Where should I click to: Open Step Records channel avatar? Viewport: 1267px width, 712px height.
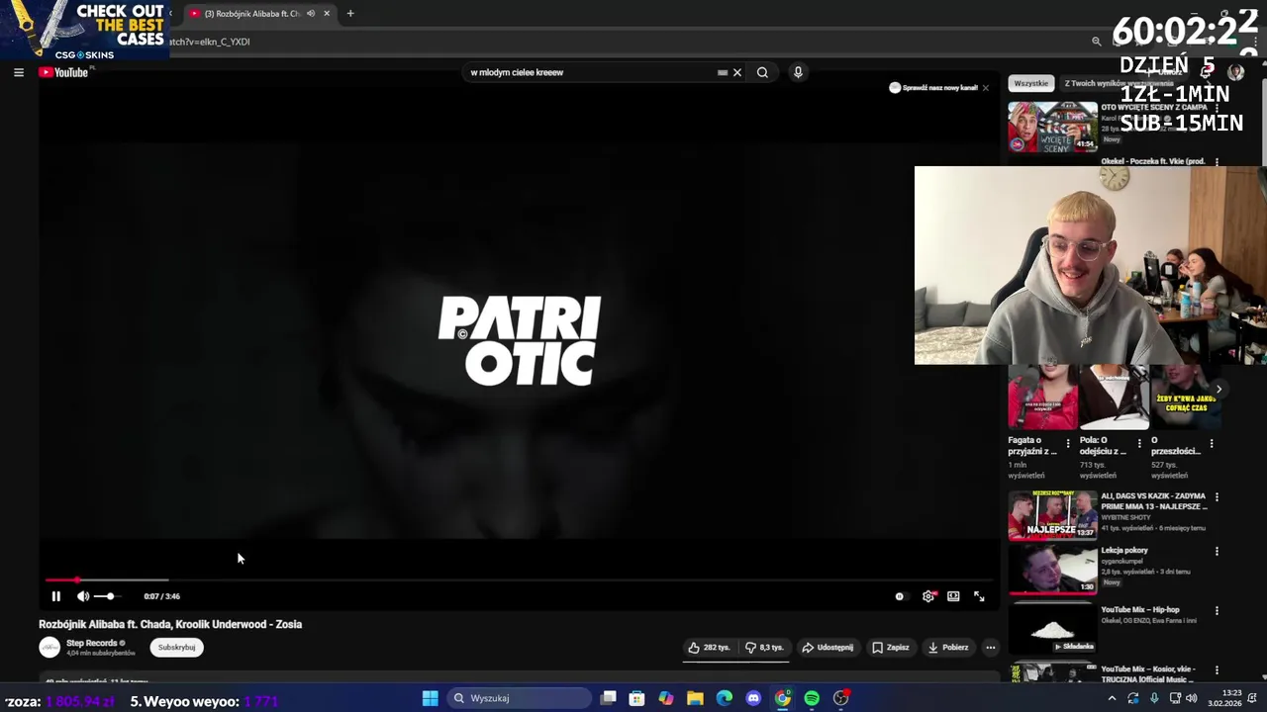(x=49, y=648)
